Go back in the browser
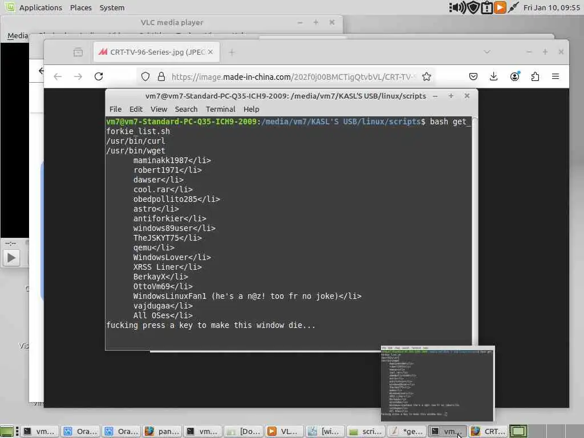The image size is (584, 438). point(58,77)
